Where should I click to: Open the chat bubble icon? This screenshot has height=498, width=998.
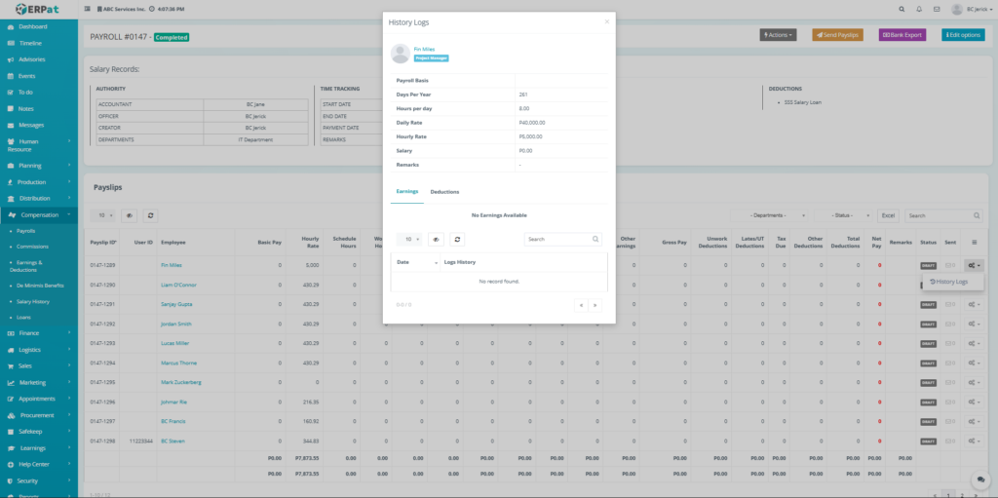point(980,480)
